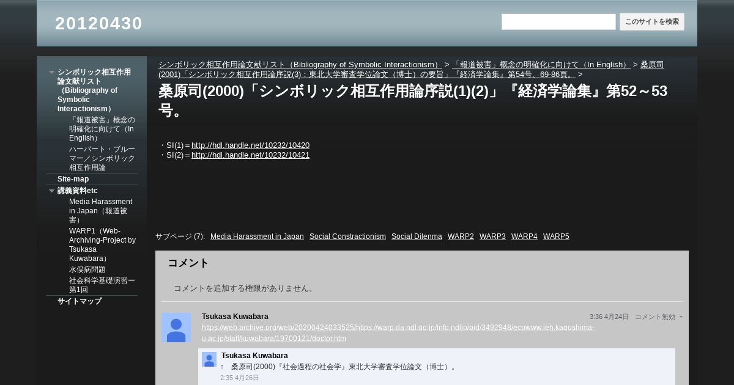Image resolution: width=734 pixels, height=385 pixels.
Task: Open SI(1) handle link 10232/10420
Action: (x=250, y=145)
